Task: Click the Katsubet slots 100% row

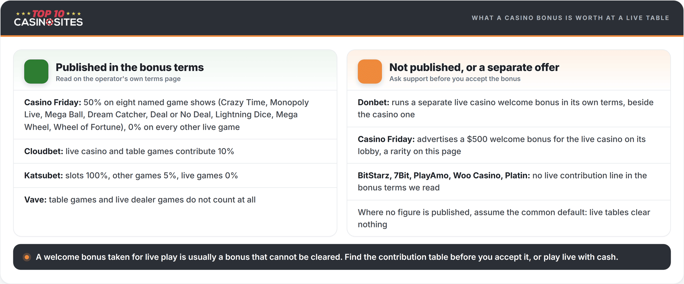Action: pyautogui.click(x=175, y=175)
